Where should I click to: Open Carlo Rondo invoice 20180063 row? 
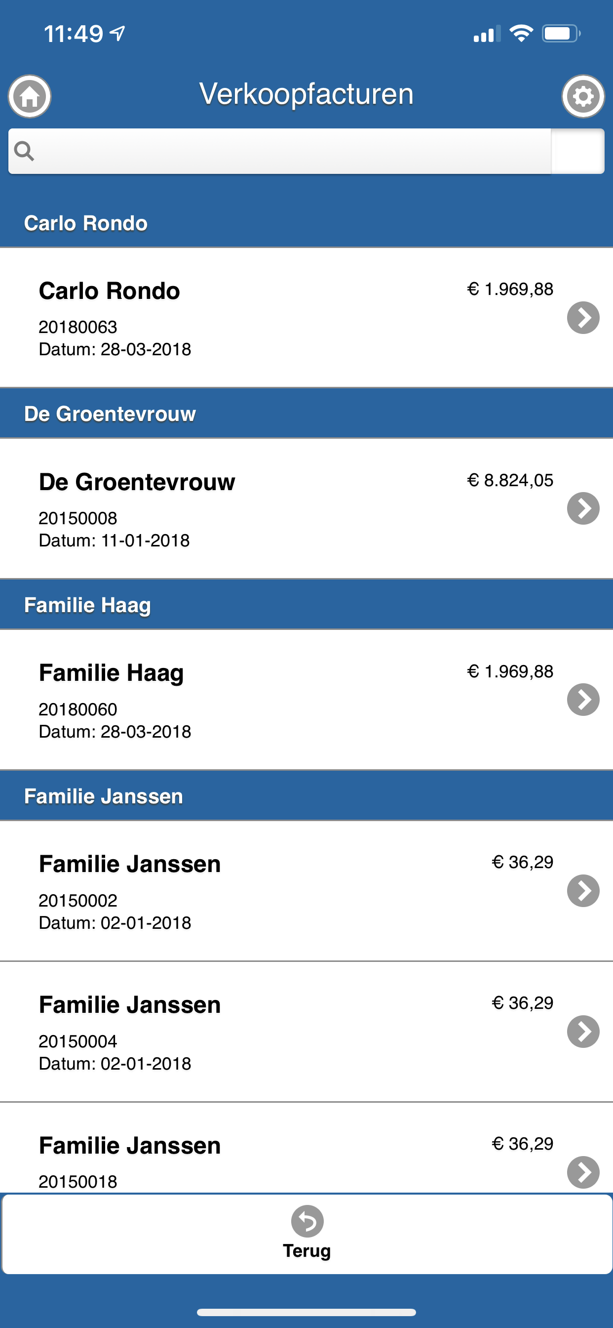coord(258,318)
